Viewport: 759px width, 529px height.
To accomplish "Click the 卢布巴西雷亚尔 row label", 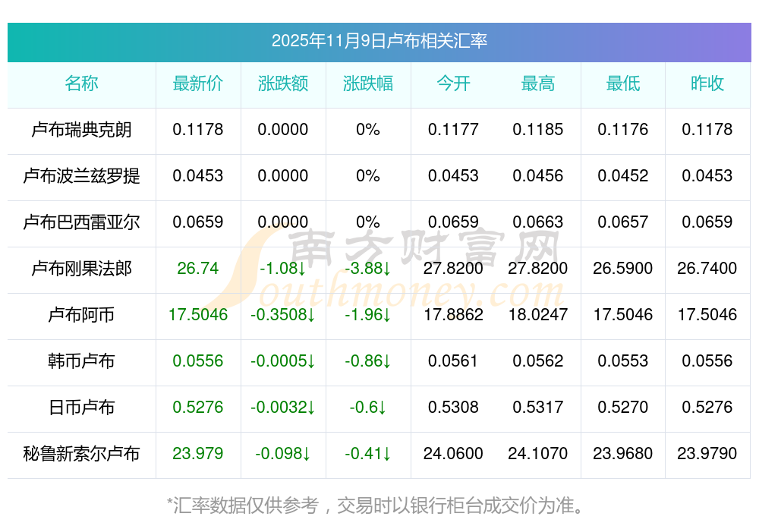I will coord(81,222).
